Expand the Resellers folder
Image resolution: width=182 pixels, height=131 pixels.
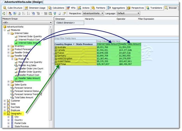[8, 82]
